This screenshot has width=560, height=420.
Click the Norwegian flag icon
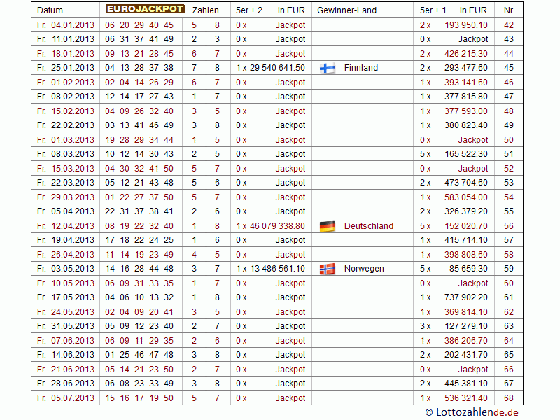[x=327, y=269]
